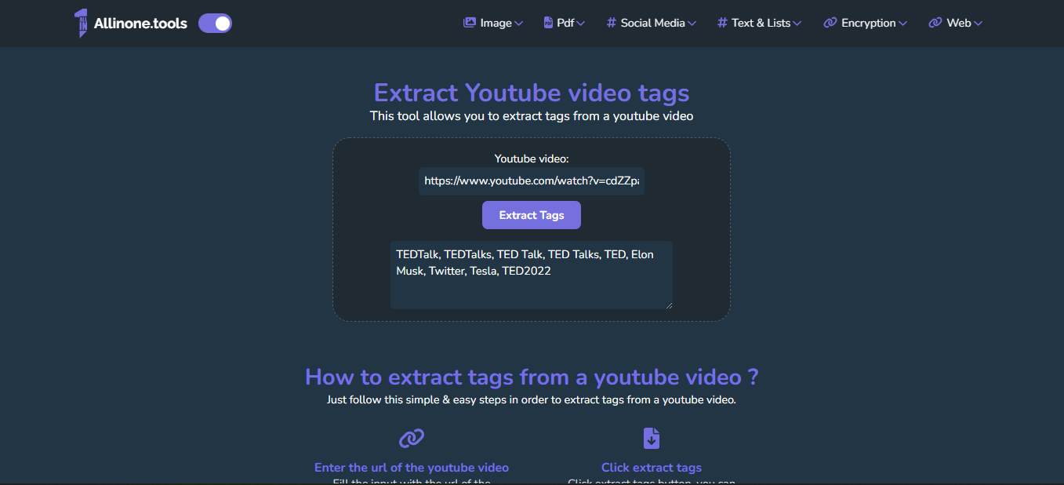
Task: Click the 'Extract Youtube video tags' title
Action: tap(532, 93)
